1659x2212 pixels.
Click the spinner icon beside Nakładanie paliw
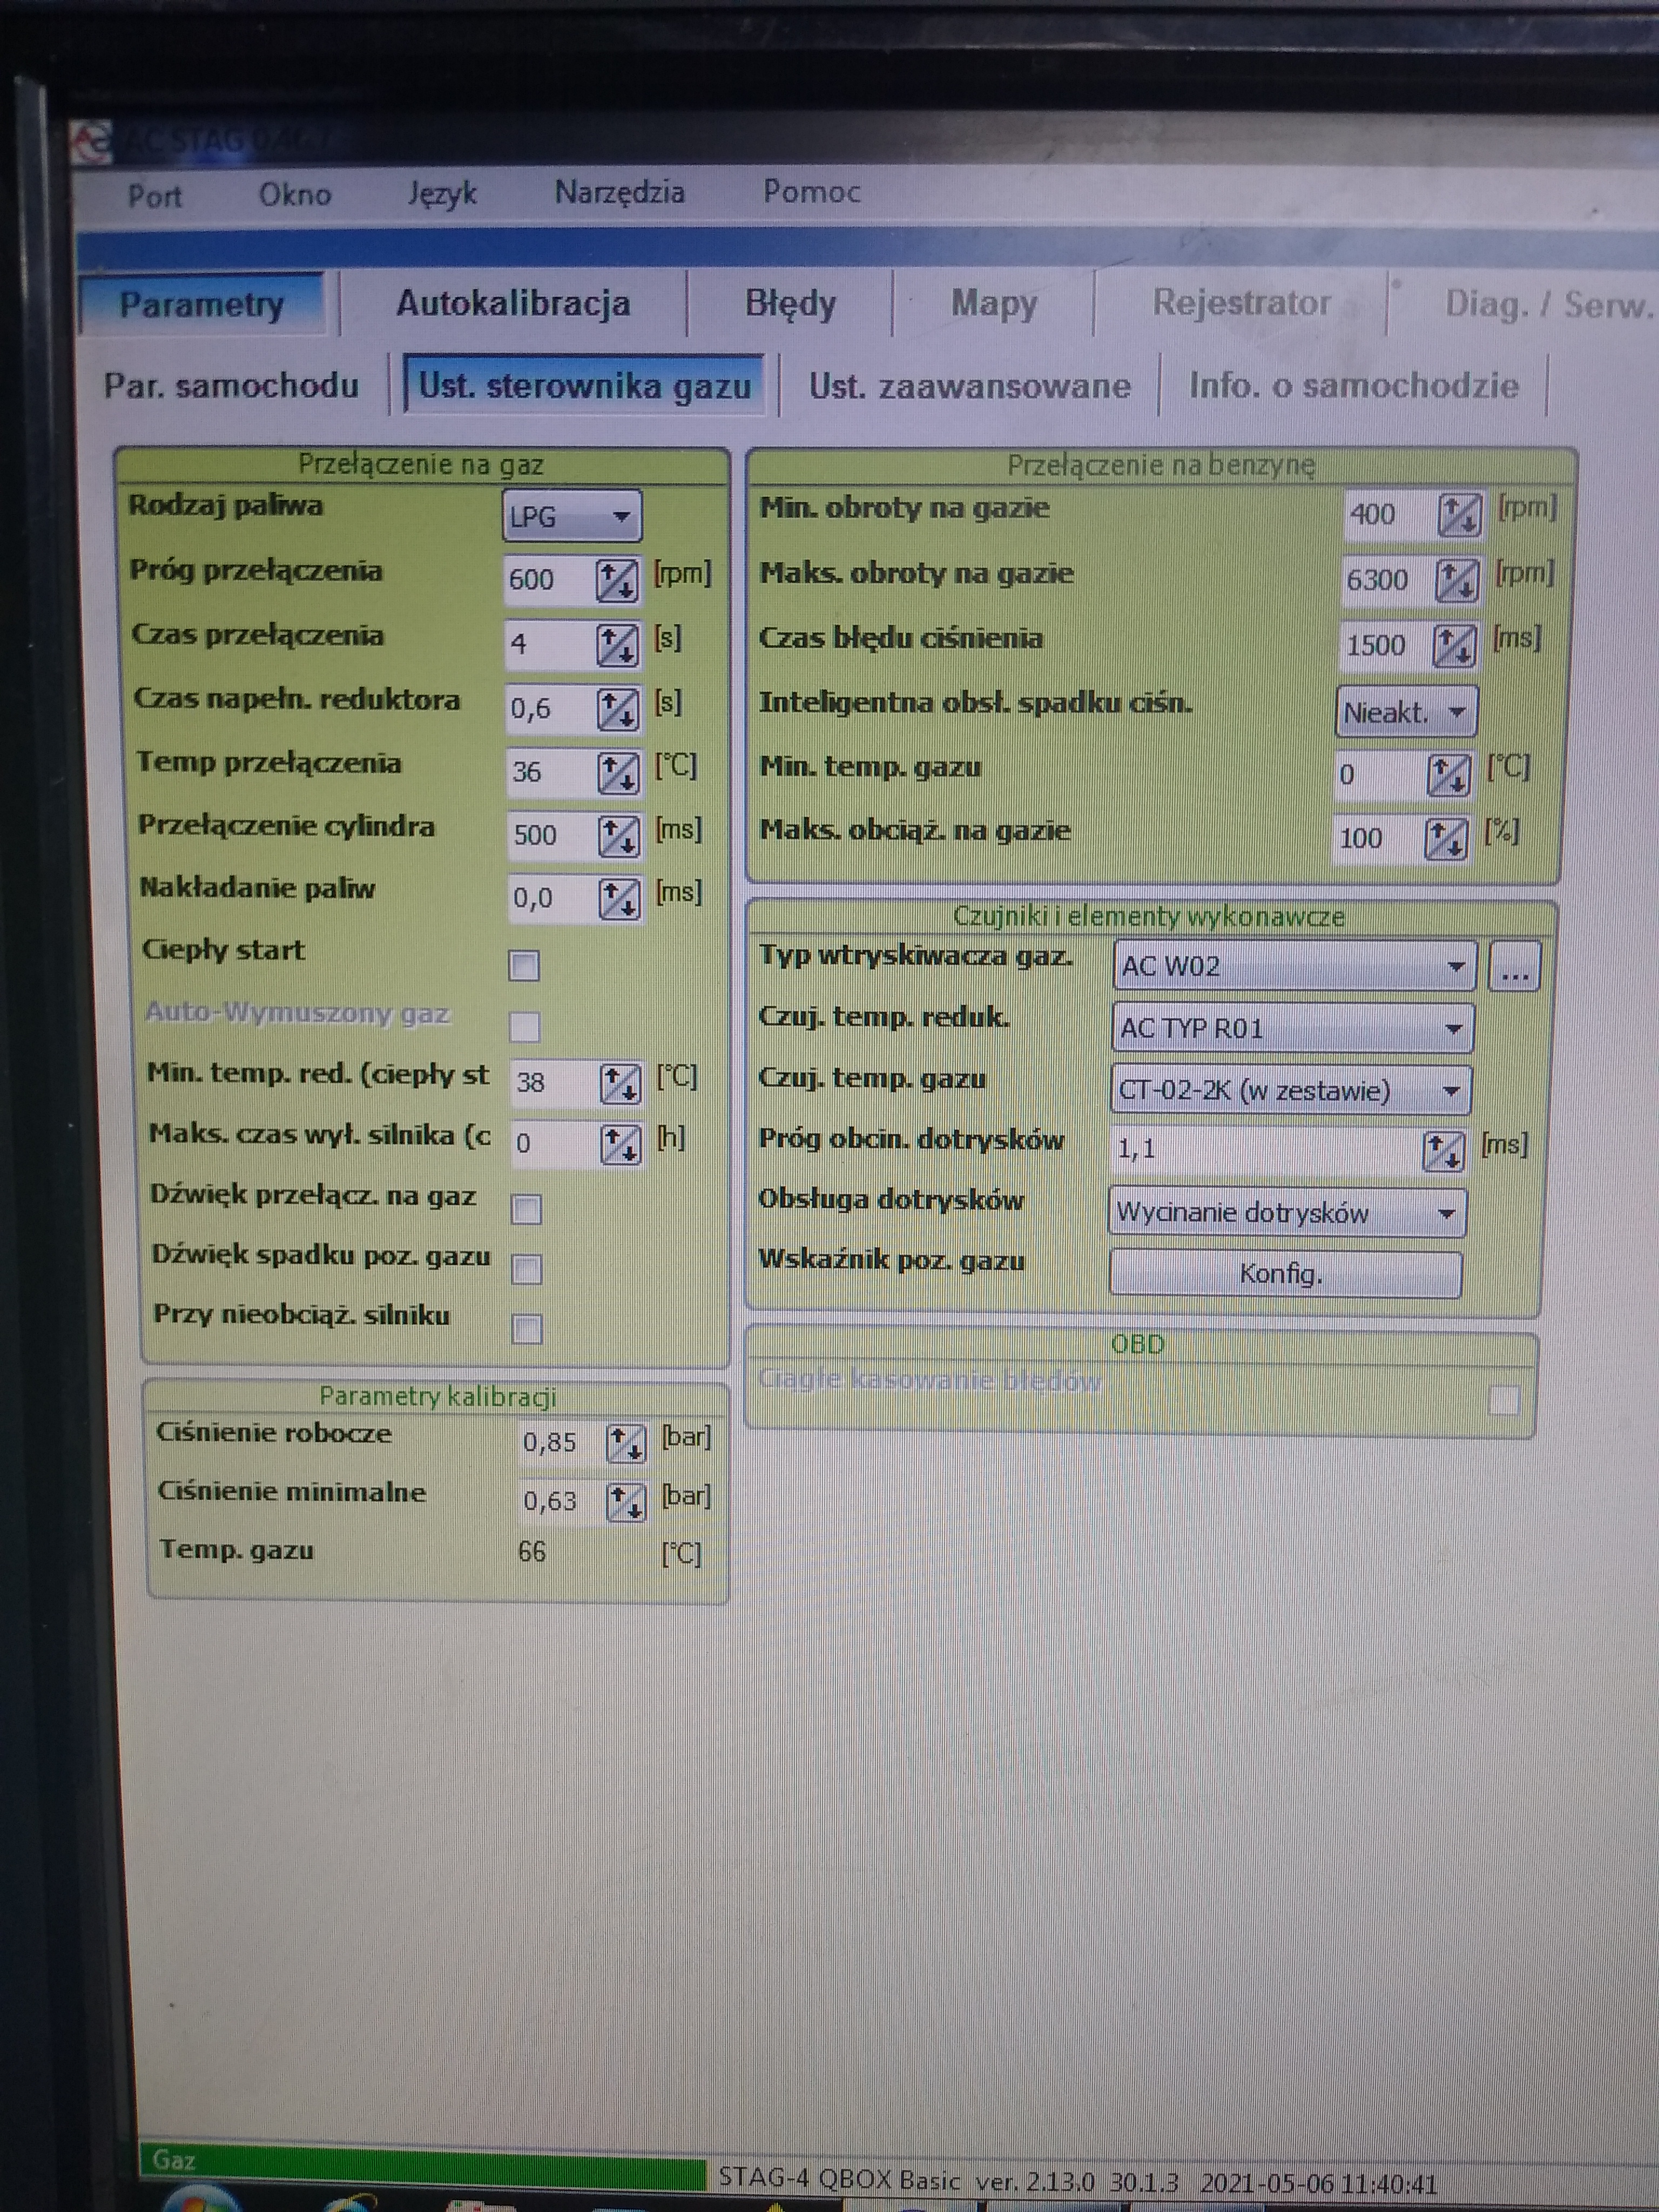[x=619, y=899]
